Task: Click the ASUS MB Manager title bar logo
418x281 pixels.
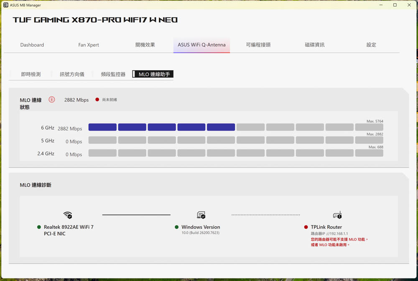Action: [6, 5]
